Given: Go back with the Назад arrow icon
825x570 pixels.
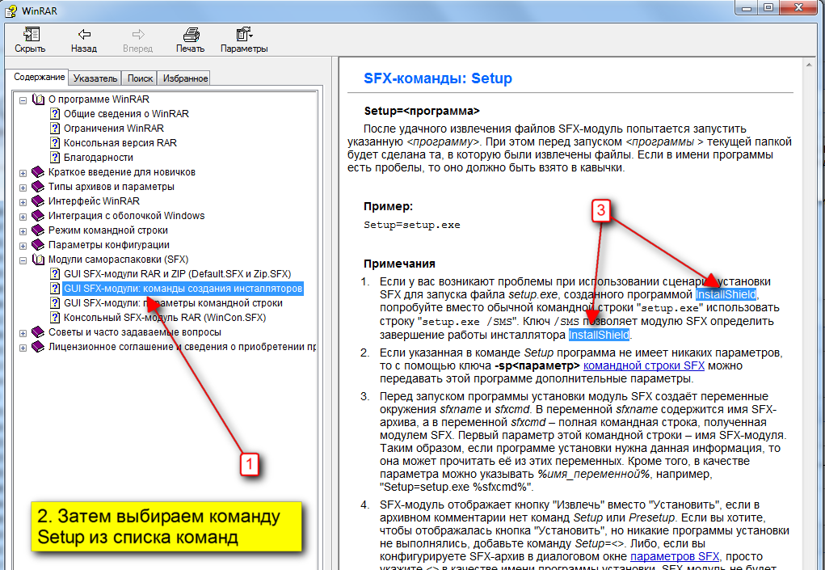Looking at the screenshot, I should coord(84,34).
